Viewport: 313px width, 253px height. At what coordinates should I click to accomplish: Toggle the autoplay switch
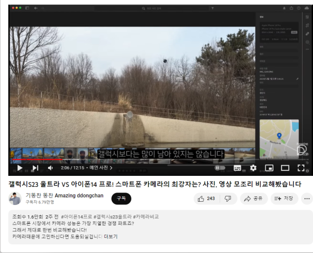point(220,168)
